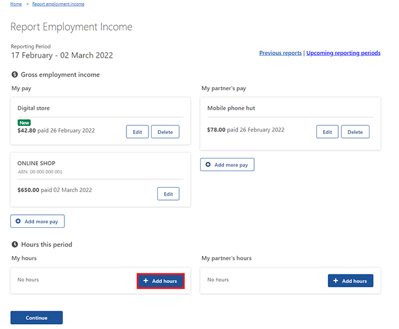Screen dimensions: 399x329
Task: Click the Mobile phone hut card title
Action: (x=231, y=108)
